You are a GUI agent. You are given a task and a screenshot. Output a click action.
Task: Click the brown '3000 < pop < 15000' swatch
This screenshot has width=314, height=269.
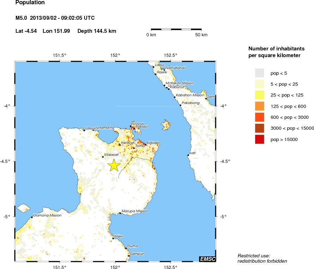click(x=259, y=128)
